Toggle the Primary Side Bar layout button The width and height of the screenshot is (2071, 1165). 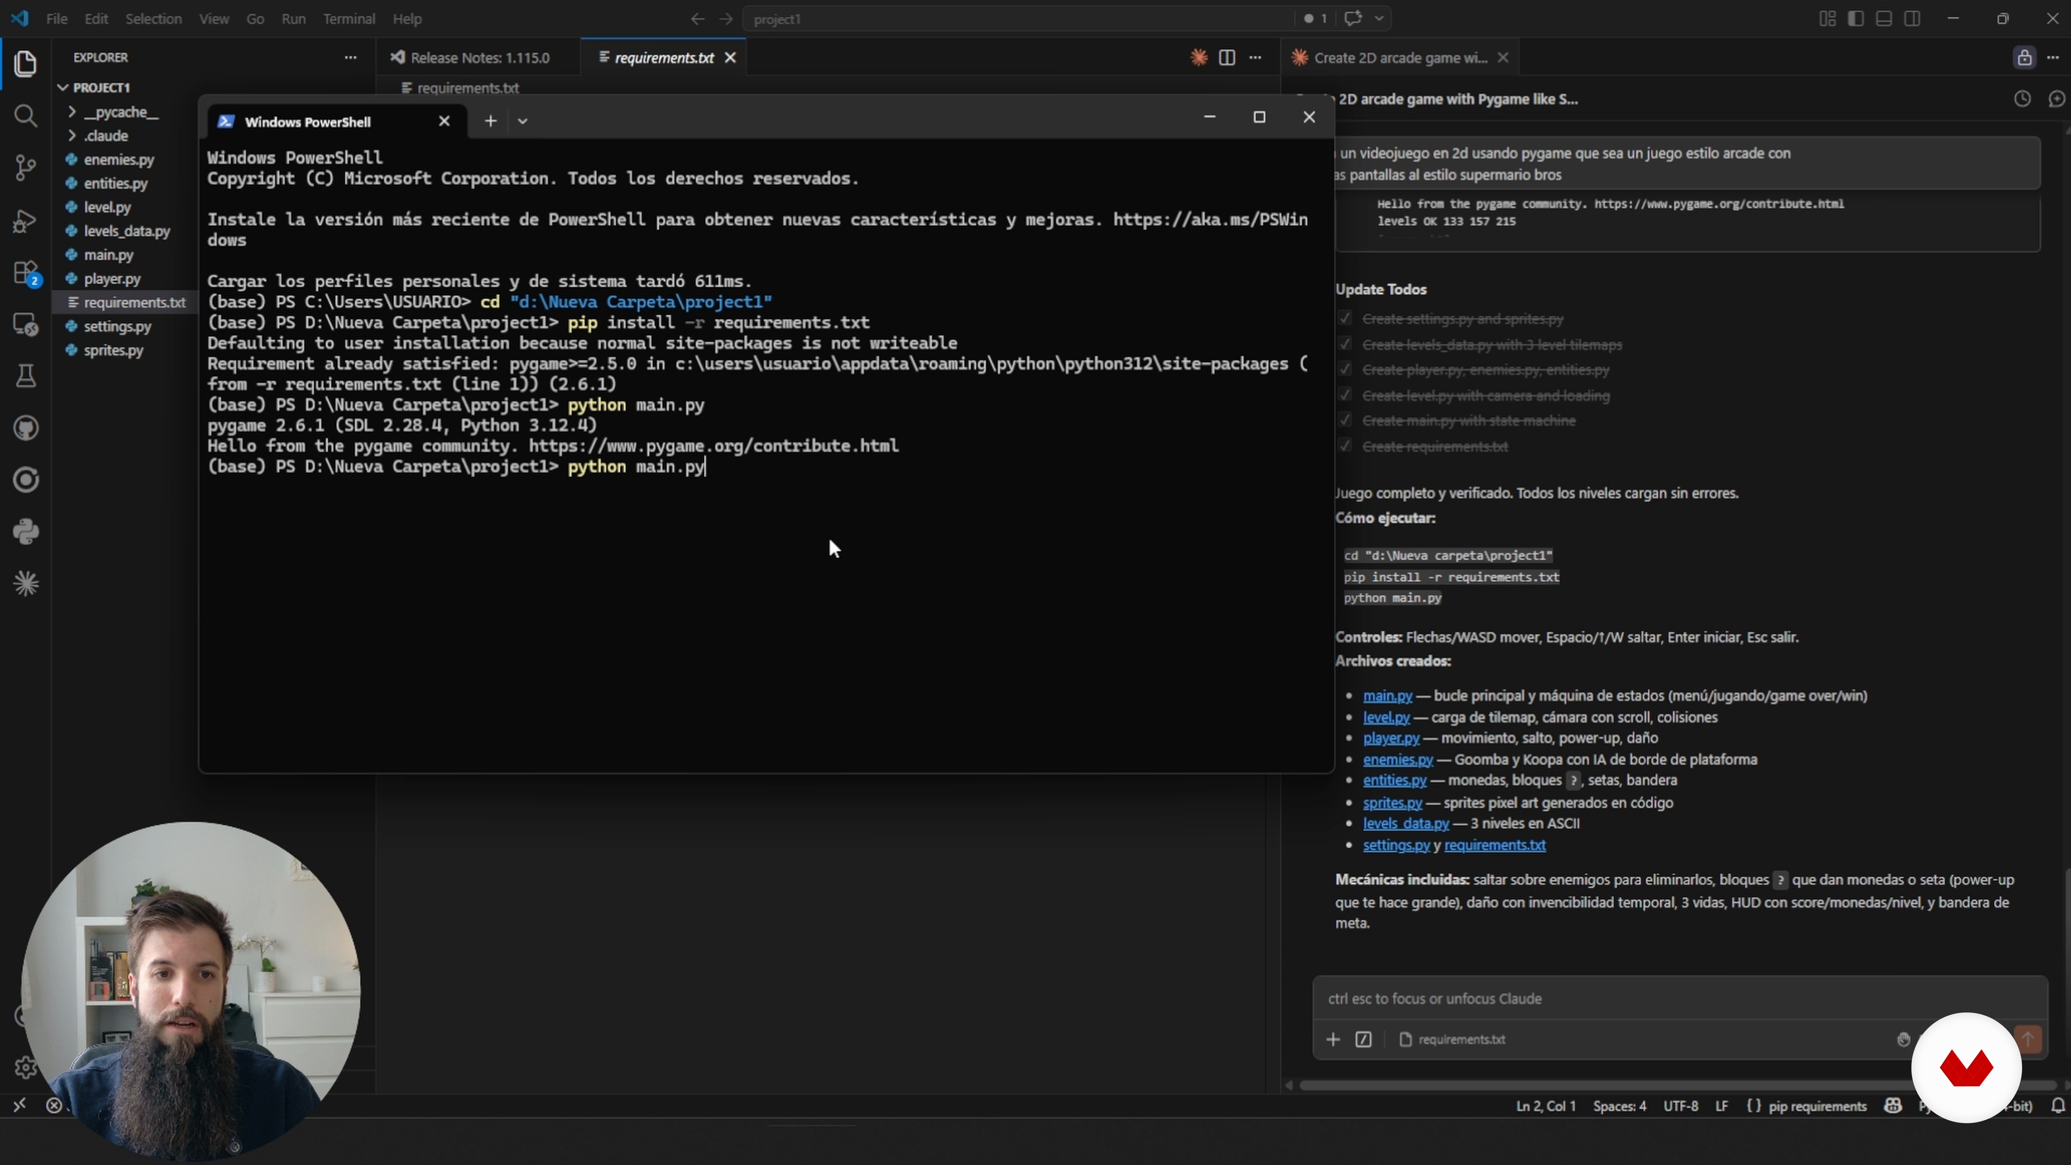point(1855,18)
